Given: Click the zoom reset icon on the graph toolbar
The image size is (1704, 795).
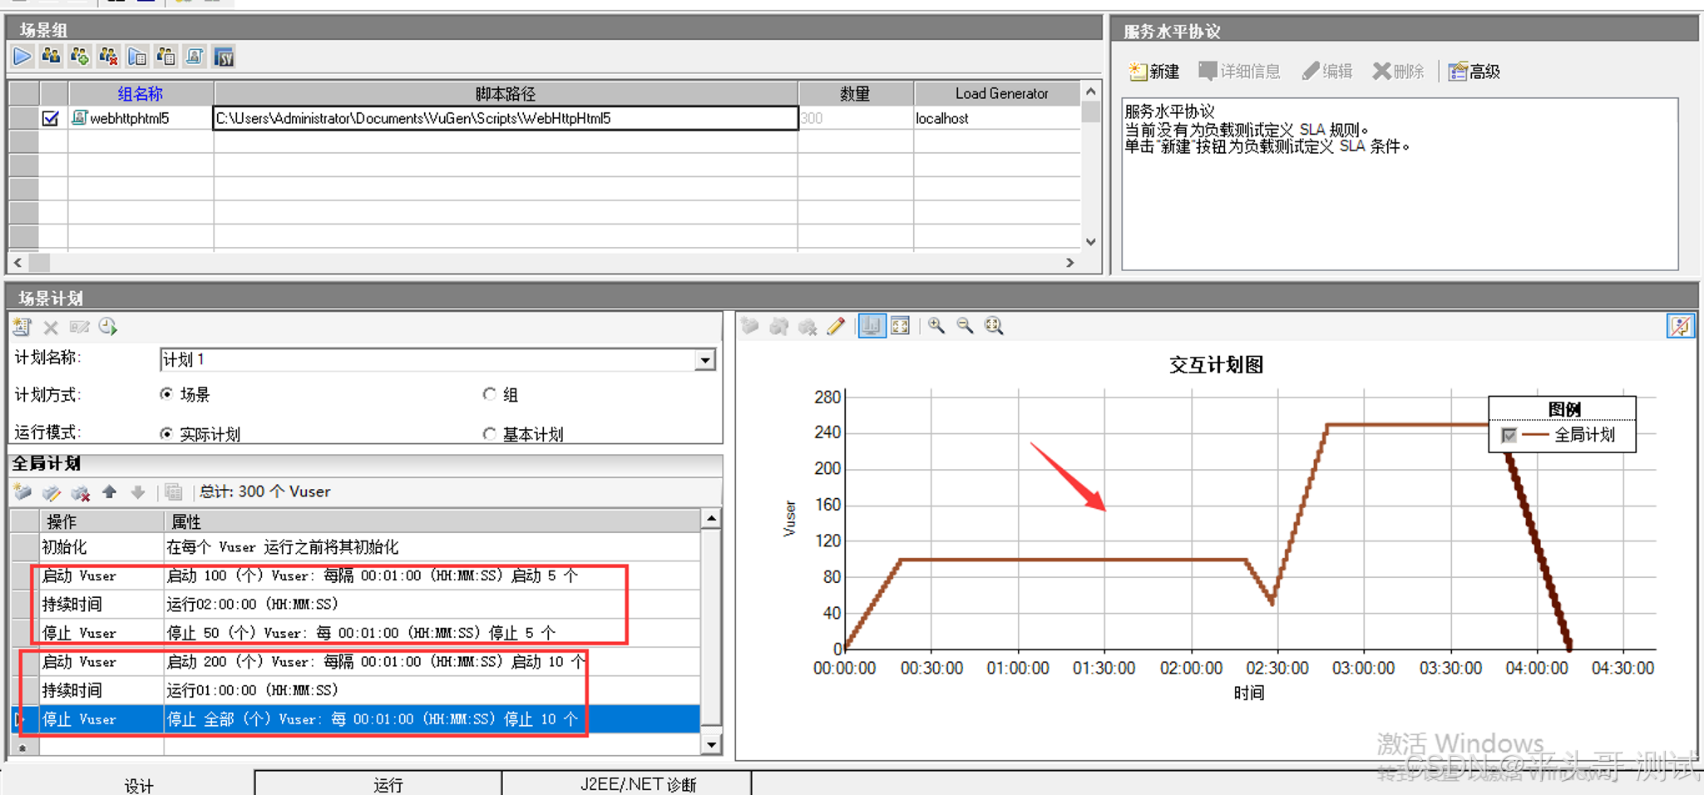Looking at the screenshot, I should point(994,326).
